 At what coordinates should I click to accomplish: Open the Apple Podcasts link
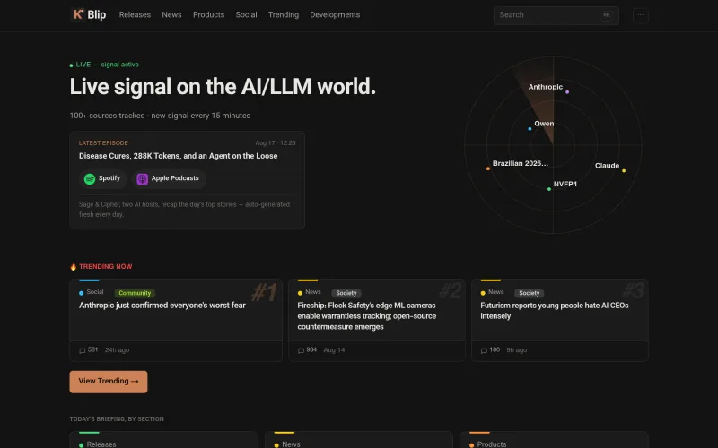pyautogui.click(x=169, y=178)
